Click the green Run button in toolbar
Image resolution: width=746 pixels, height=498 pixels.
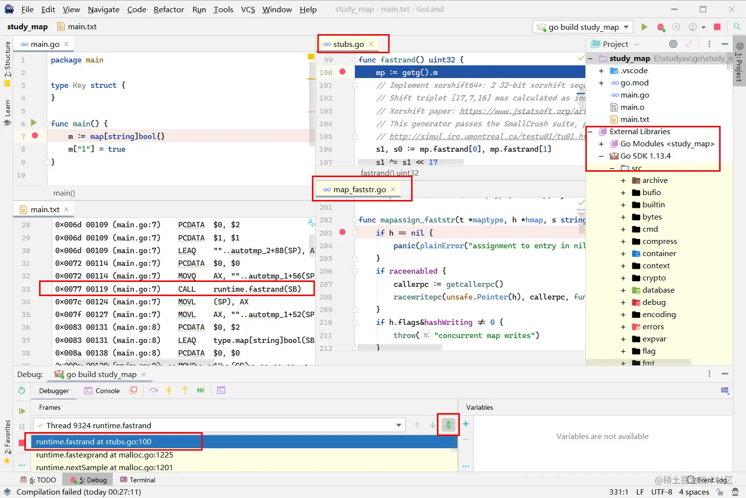(644, 27)
